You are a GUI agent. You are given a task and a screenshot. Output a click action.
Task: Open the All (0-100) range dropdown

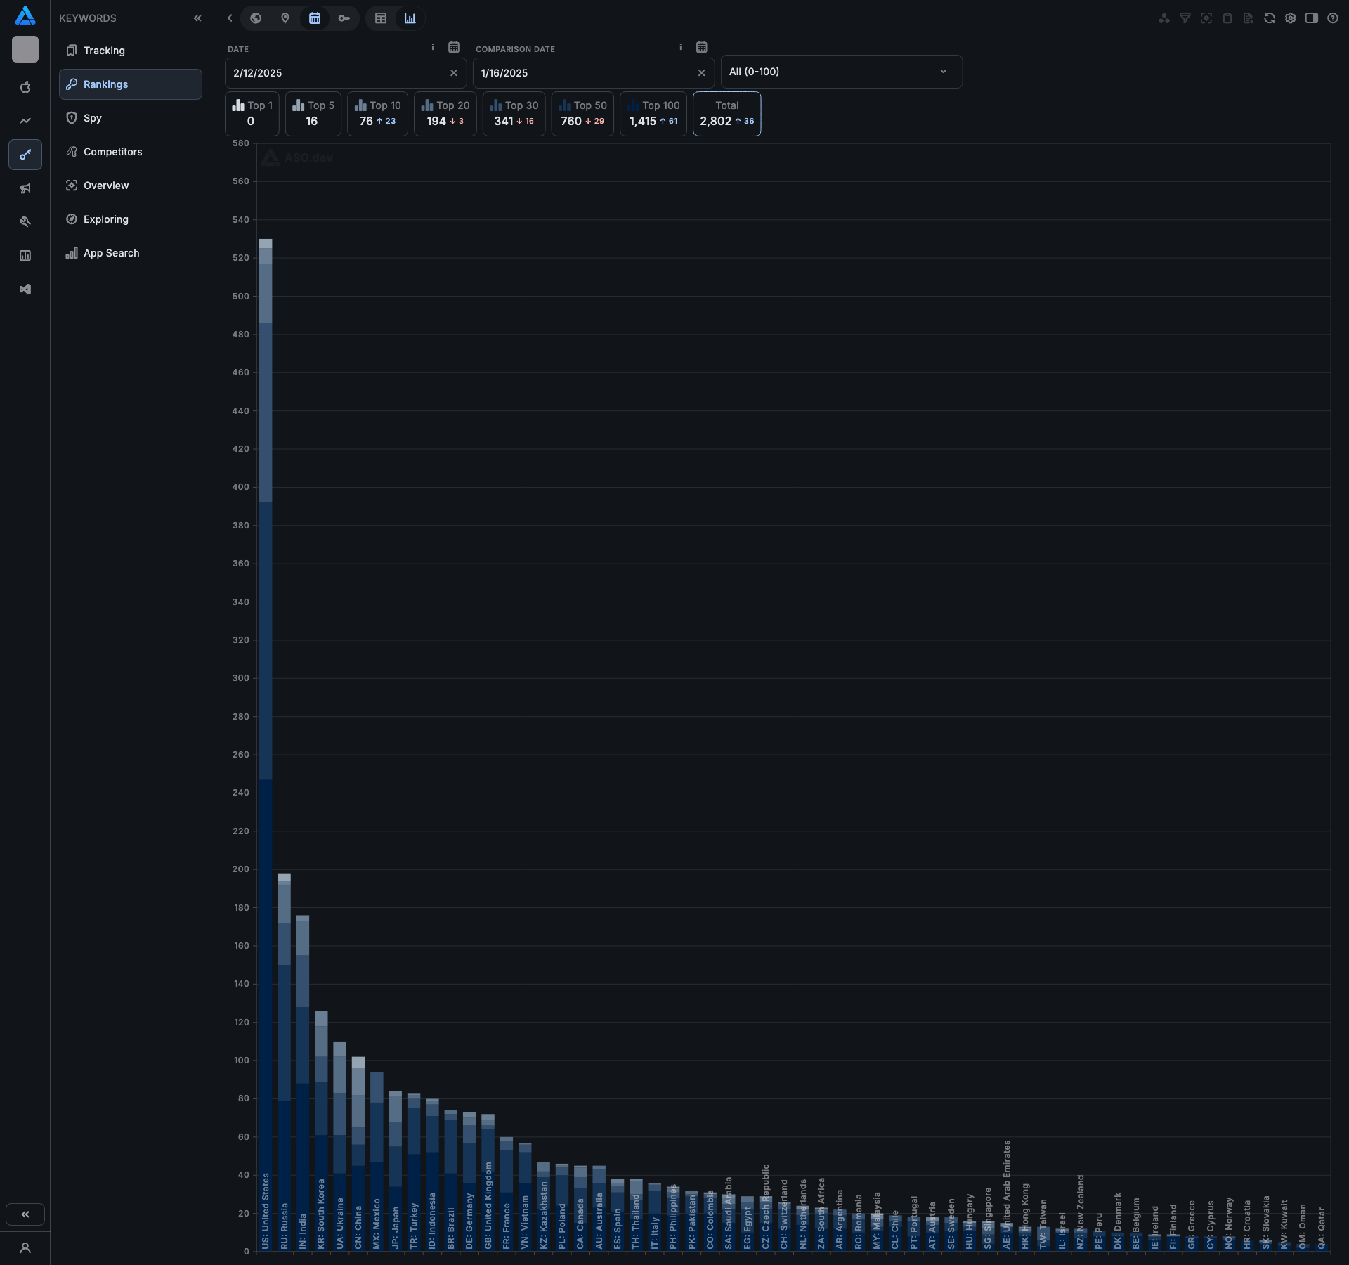pyautogui.click(x=841, y=72)
